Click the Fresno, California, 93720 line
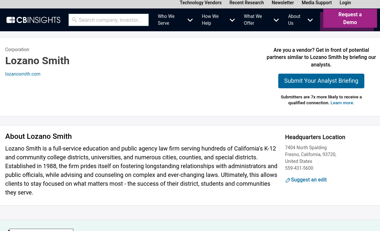This screenshot has height=231, width=380. coord(311,154)
